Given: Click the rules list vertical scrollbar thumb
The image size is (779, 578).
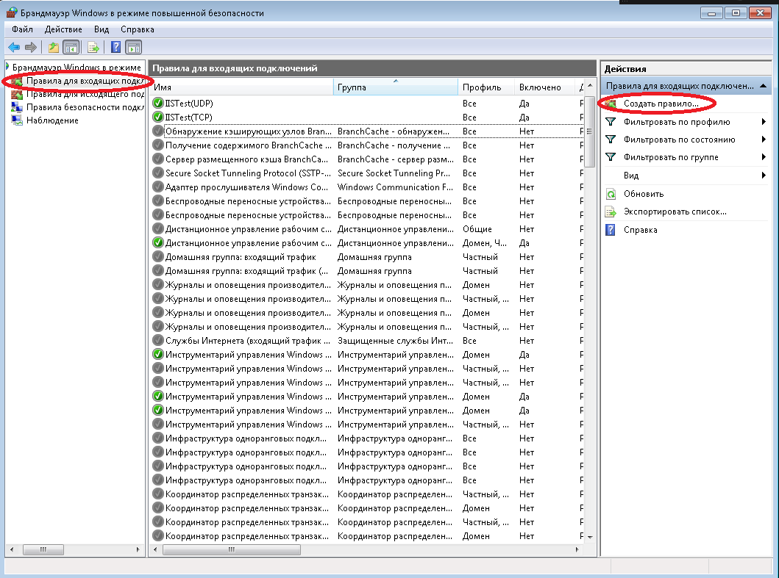Looking at the screenshot, I should point(590,132).
